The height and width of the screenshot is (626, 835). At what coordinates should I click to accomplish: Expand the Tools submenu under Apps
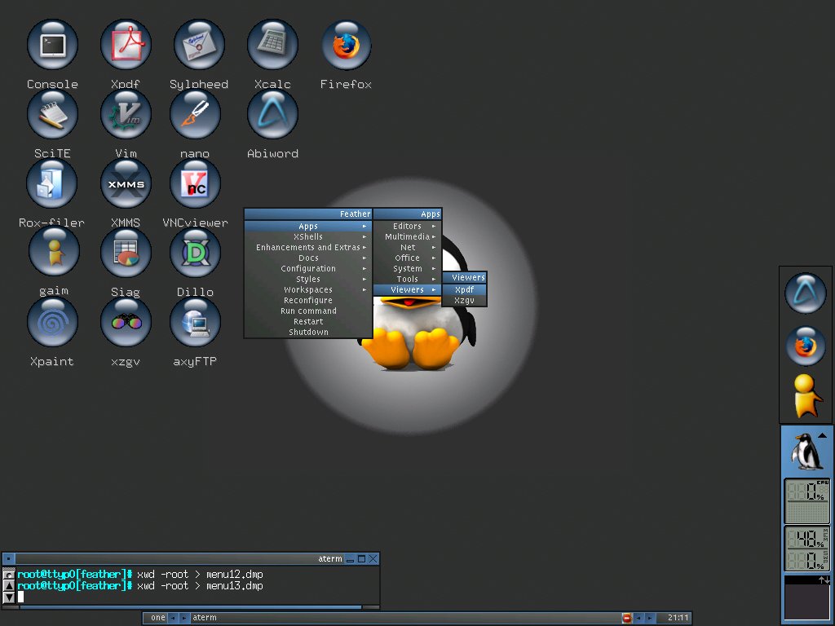408,280
